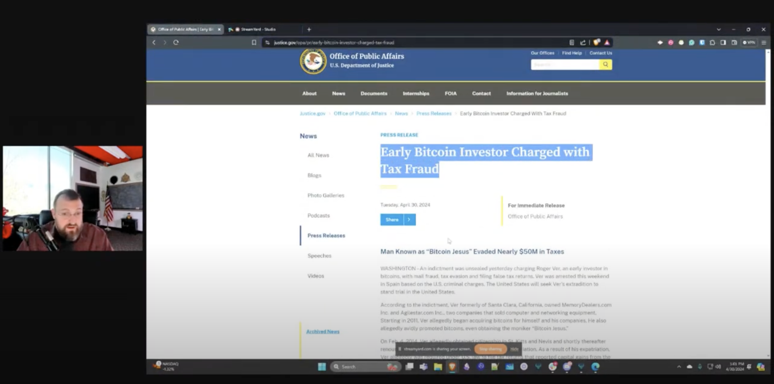This screenshot has width=774, height=384.
Task: Open the Brave wallet icon
Action: click(734, 42)
